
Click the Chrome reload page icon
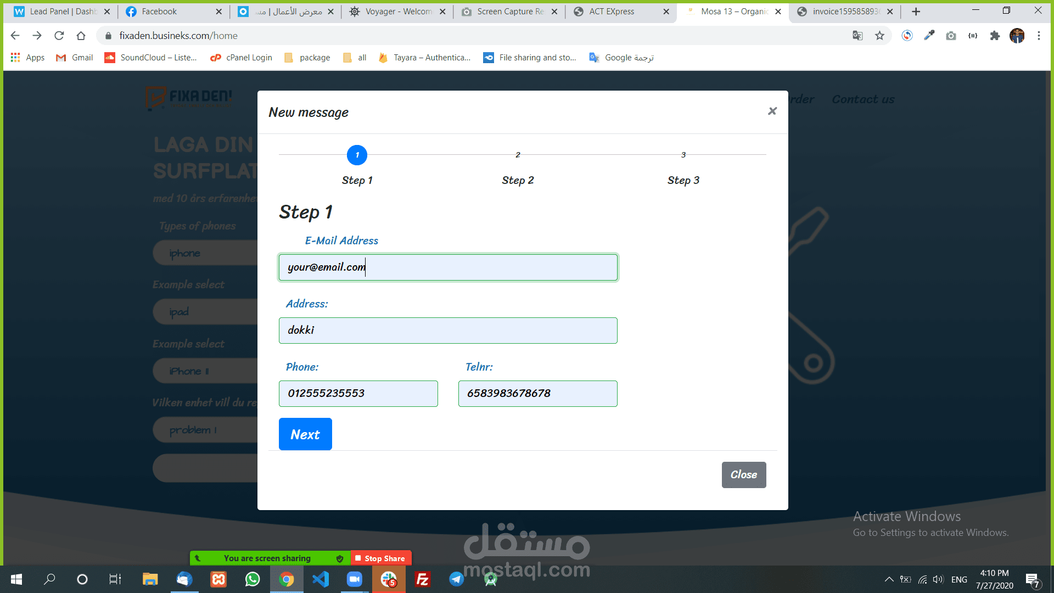[x=59, y=36]
